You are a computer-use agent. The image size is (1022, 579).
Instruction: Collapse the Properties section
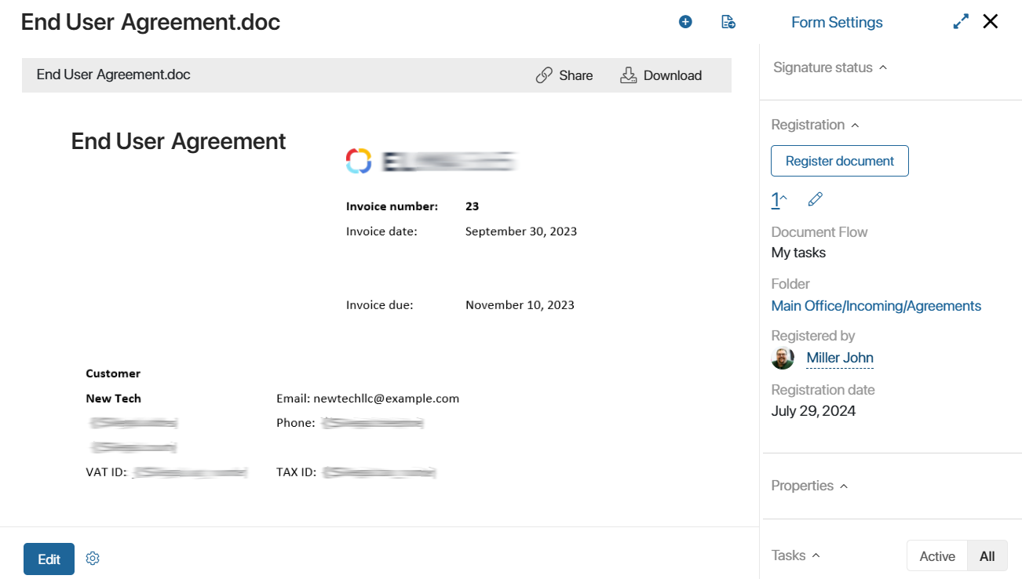pyautogui.click(x=810, y=486)
